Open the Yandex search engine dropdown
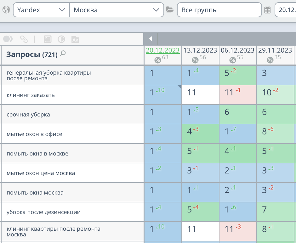The width and height of the screenshot is (296, 243). (x=41, y=10)
